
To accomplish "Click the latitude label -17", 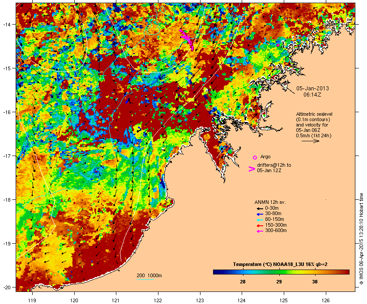I will pos(6,156).
